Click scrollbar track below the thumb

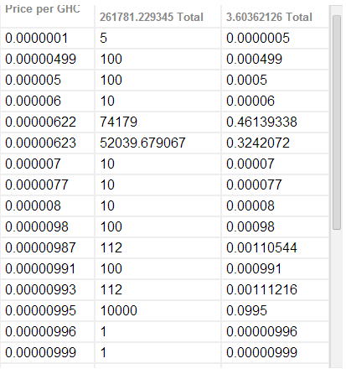[337, 299]
